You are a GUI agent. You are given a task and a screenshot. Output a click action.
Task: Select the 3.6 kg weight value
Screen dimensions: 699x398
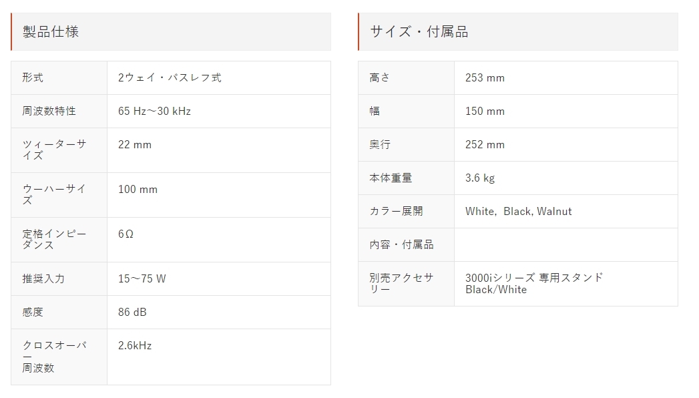pyautogui.click(x=480, y=178)
